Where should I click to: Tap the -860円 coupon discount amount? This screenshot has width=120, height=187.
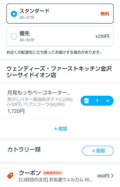(x=103, y=176)
